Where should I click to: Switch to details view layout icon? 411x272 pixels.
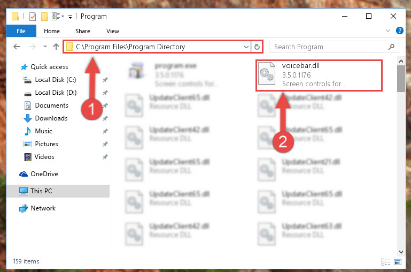pyautogui.click(x=385, y=262)
